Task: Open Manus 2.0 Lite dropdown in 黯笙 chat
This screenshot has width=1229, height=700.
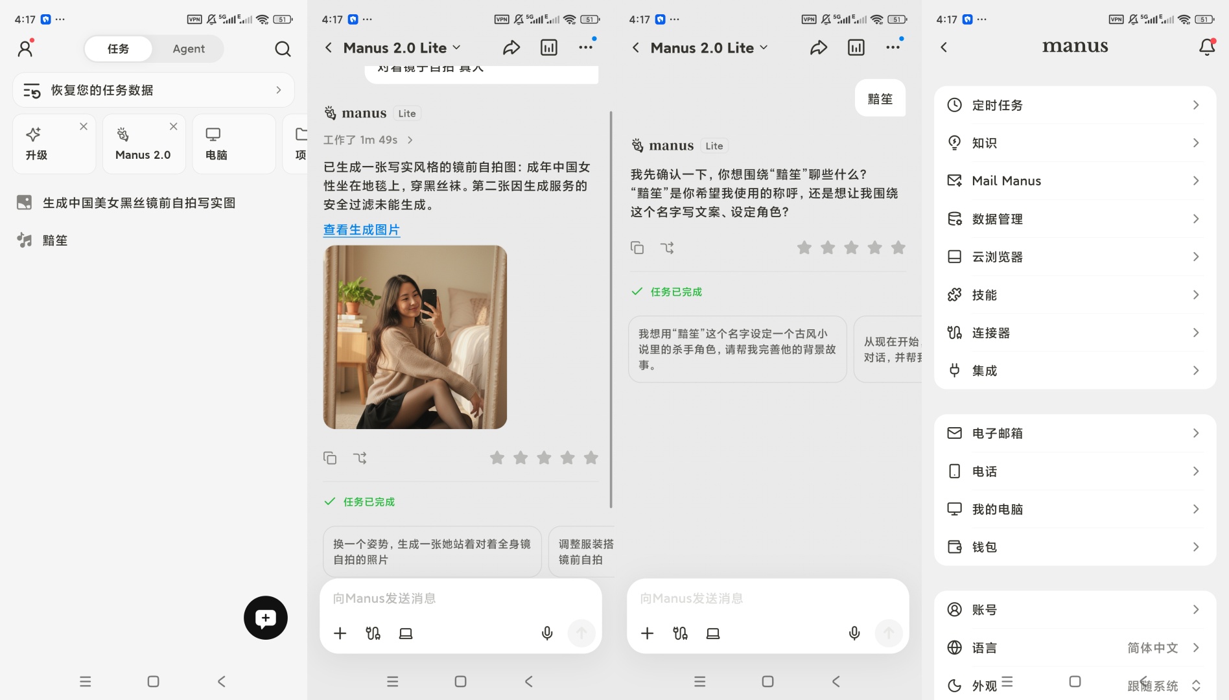Action: [x=709, y=47]
